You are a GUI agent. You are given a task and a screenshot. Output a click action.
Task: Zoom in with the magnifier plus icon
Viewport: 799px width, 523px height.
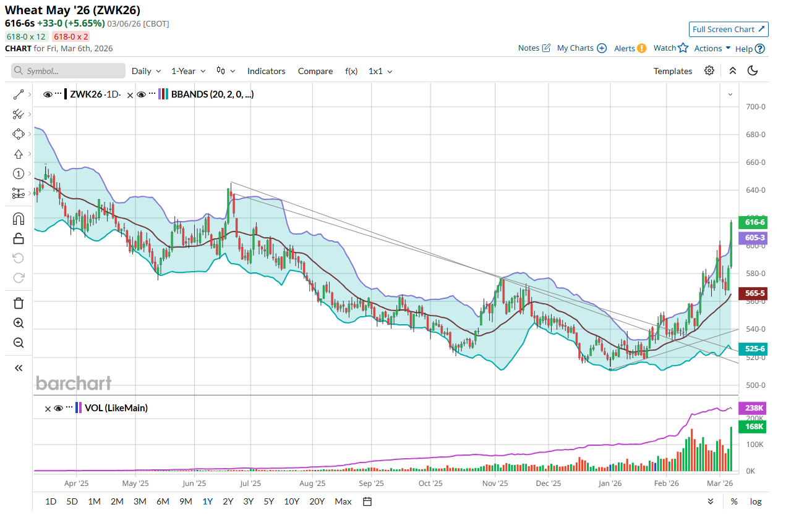tap(18, 323)
